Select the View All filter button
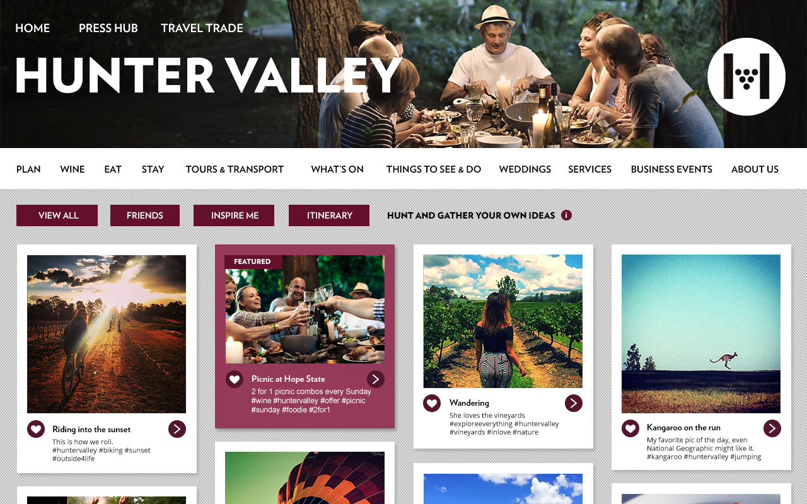The height and width of the screenshot is (504, 807). click(x=57, y=215)
